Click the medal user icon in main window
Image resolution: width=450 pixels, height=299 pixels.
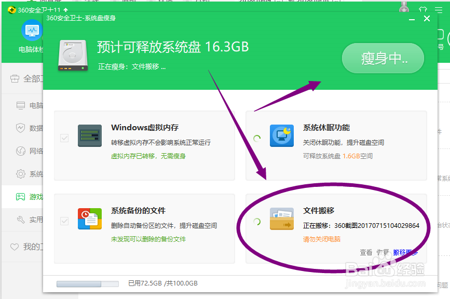[404, 8]
